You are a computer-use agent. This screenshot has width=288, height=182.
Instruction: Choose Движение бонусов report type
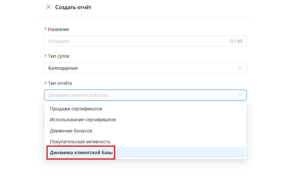click(x=71, y=131)
